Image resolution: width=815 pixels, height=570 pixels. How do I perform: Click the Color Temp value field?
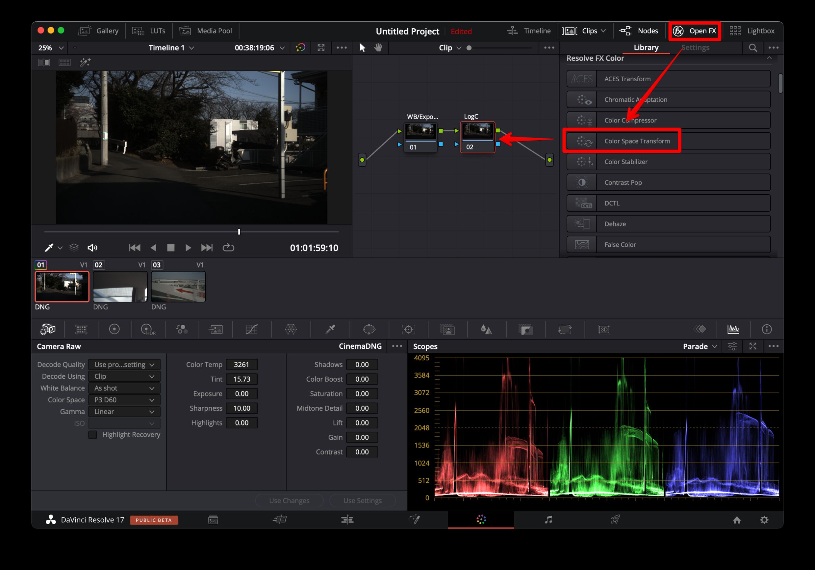[x=242, y=365]
